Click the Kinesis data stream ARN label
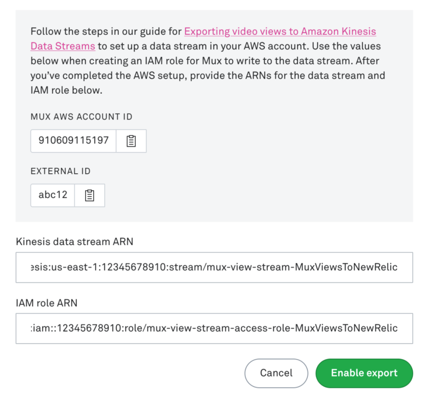Image resolution: width=424 pixels, height=401 pixels. click(74, 242)
